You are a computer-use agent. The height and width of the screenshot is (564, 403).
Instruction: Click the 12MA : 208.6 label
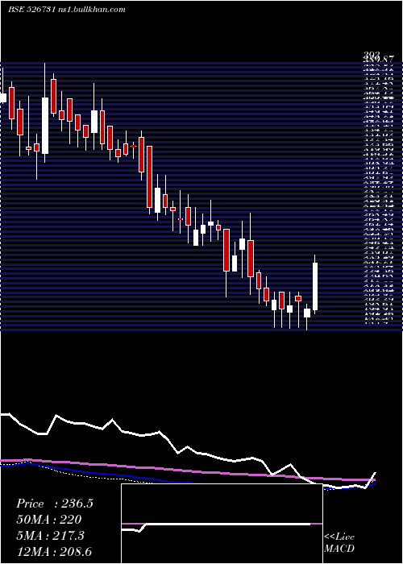click(x=56, y=552)
